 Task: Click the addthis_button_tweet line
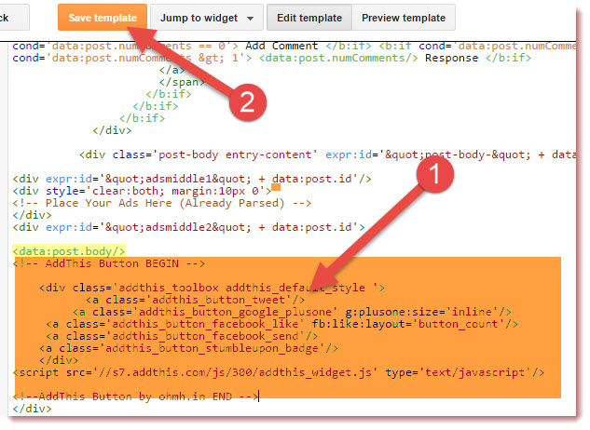(x=196, y=300)
